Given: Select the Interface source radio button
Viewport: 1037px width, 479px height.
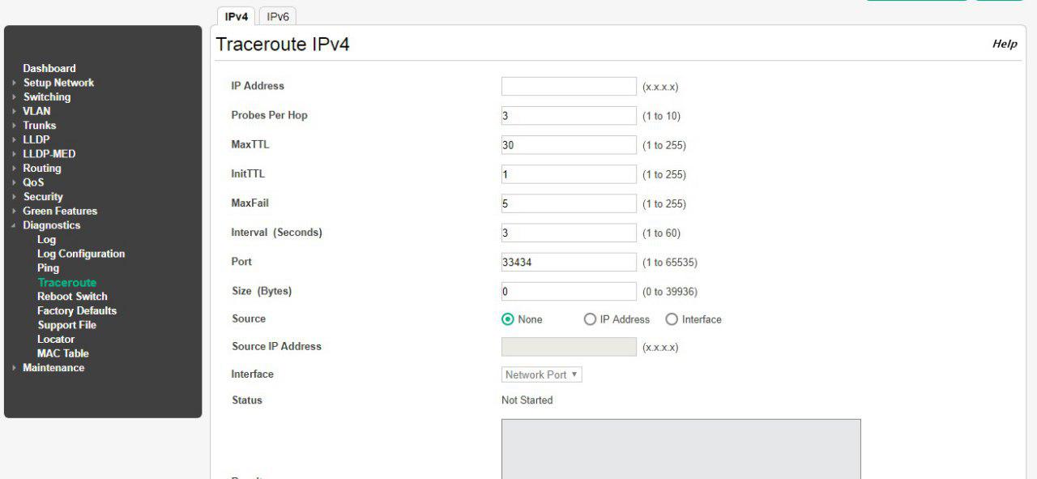Looking at the screenshot, I should 672,319.
